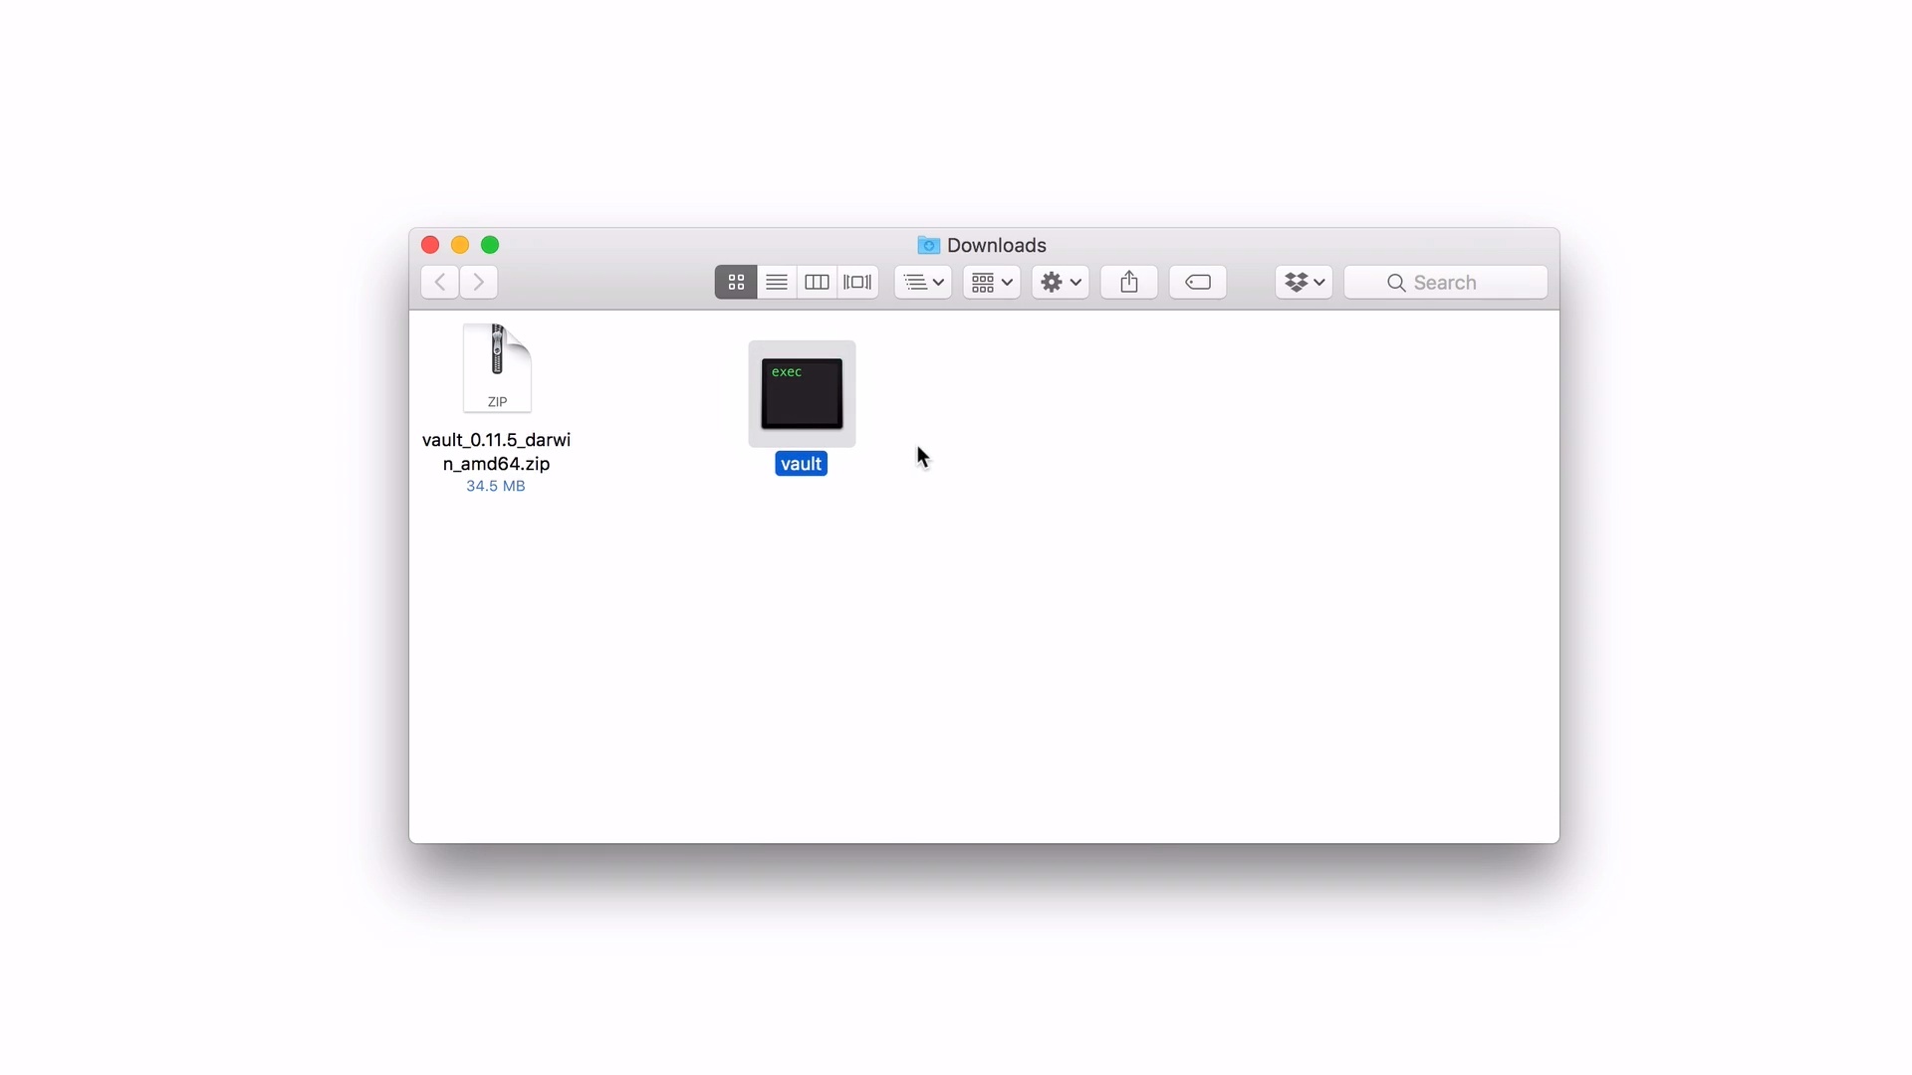
Task: Maximize the Downloads window with green button
Action: coord(490,245)
